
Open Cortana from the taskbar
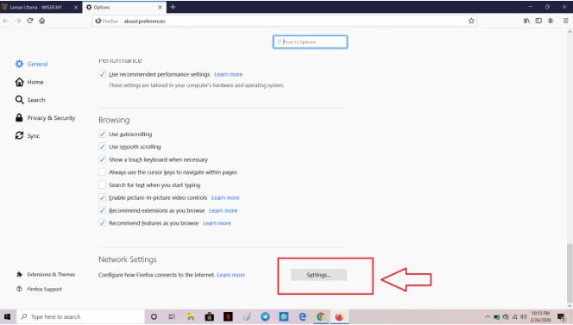154,316
